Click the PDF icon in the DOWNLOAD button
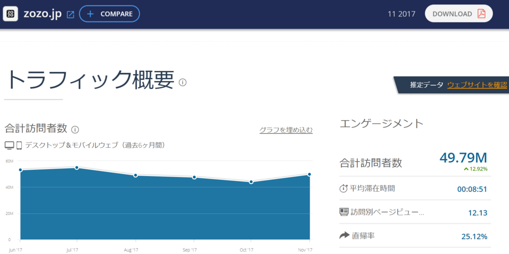Image resolution: width=509 pixels, height=254 pixels. pos(481,13)
